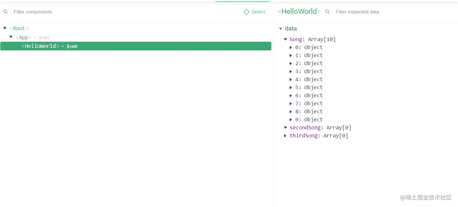
Task: Activate the Select component picker button
Action: [254, 12]
